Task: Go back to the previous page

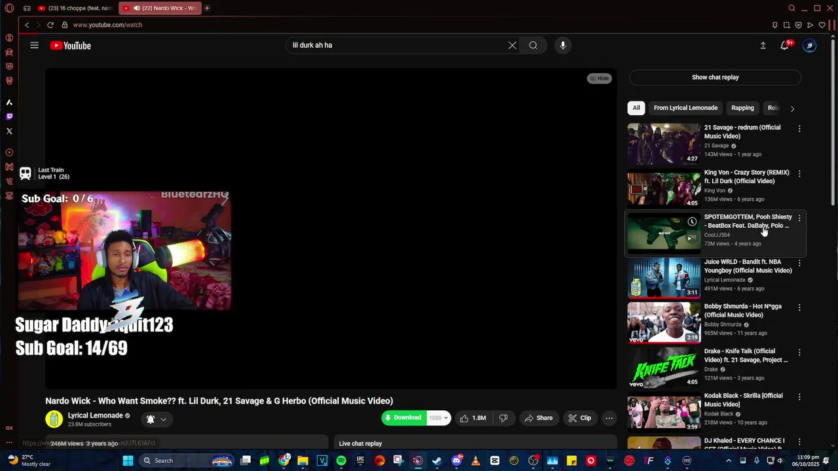Action: click(x=27, y=25)
